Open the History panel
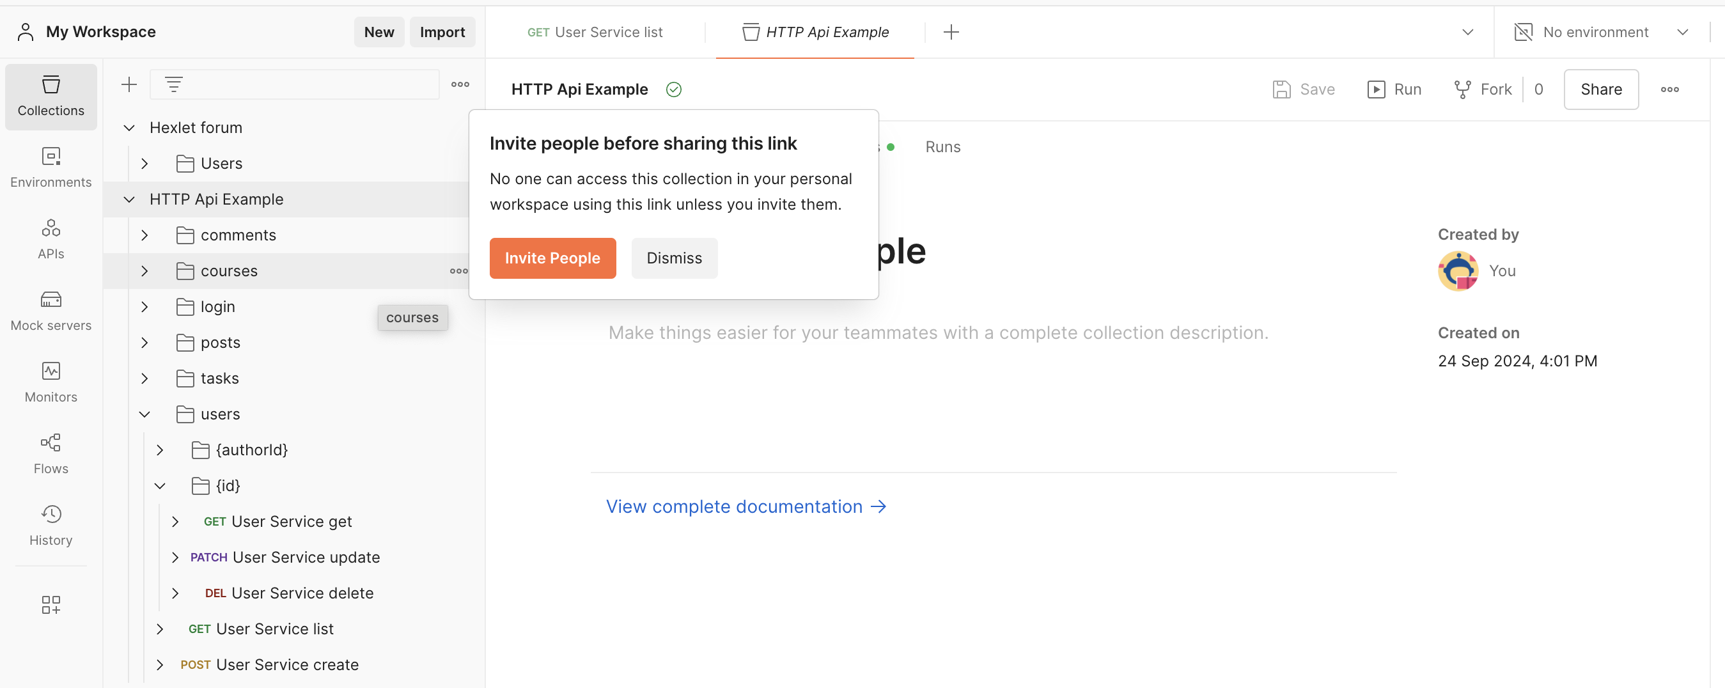The width and height of the screenshot is (1725, 688). [x=51, y=526]
